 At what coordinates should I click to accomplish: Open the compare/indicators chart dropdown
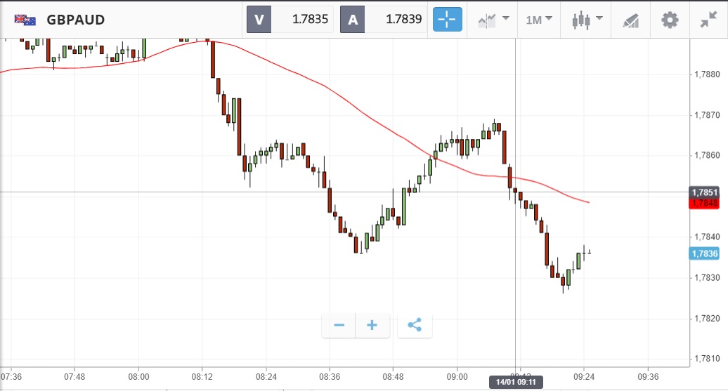[x=493, y=20]
